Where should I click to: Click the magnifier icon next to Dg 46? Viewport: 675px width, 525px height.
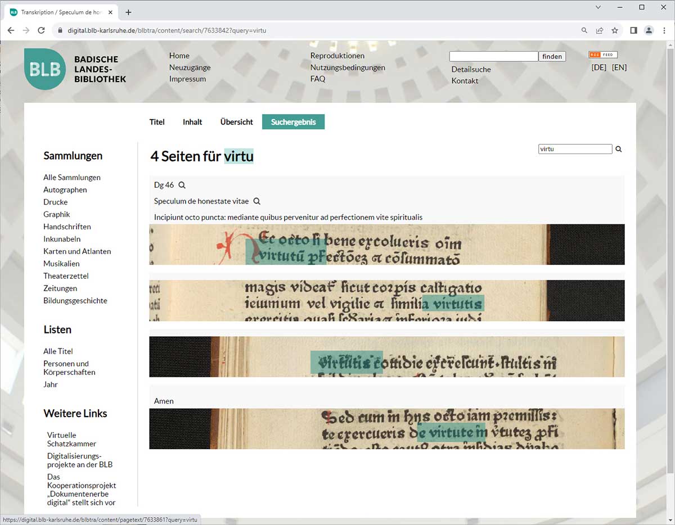[182, 185]
